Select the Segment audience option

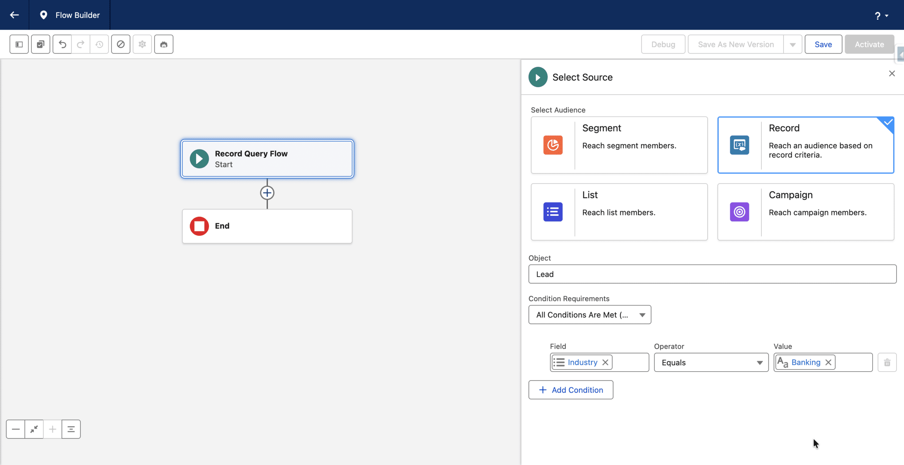(x=619, y=145)
